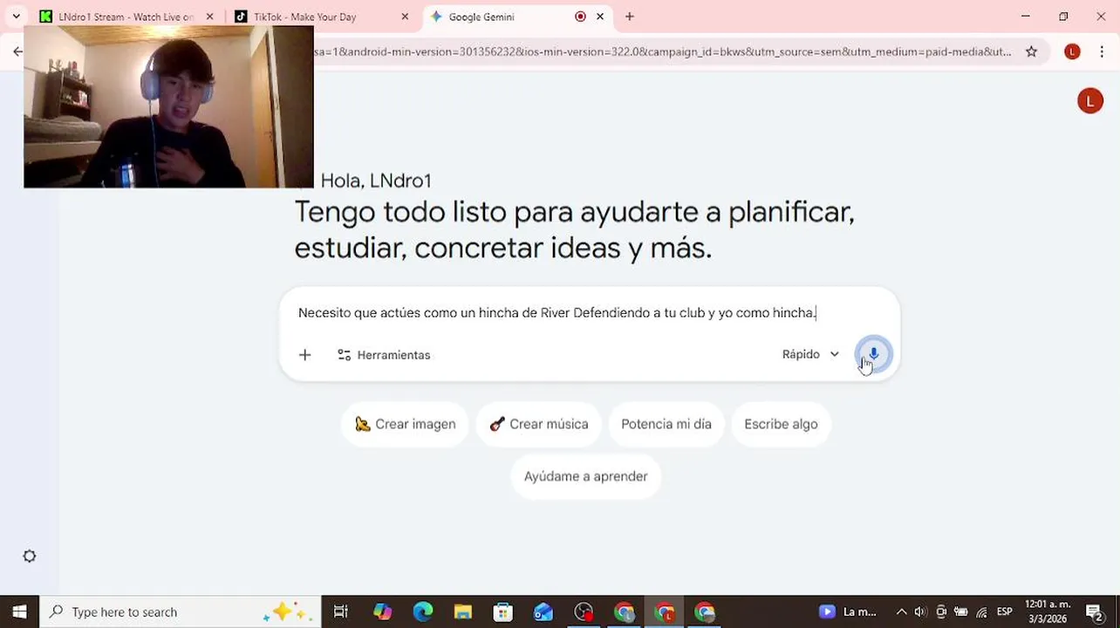The height and width of the screenshot is (628, 1120).
Task: Expand the Rápido model selector
Action: 810,354
